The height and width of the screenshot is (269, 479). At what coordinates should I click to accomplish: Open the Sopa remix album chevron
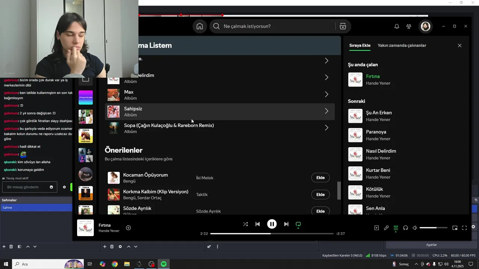click(326, 128)
